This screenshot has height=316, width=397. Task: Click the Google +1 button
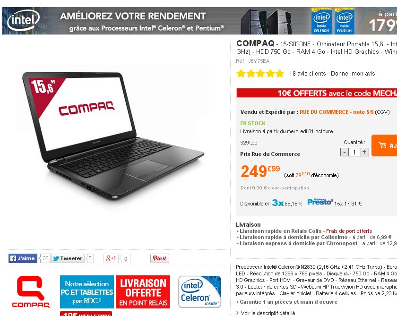pyautogui.click(x=111, y=258)
